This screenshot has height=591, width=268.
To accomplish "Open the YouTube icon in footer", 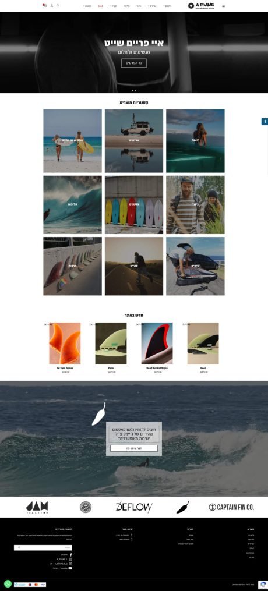I will [70, 568].
